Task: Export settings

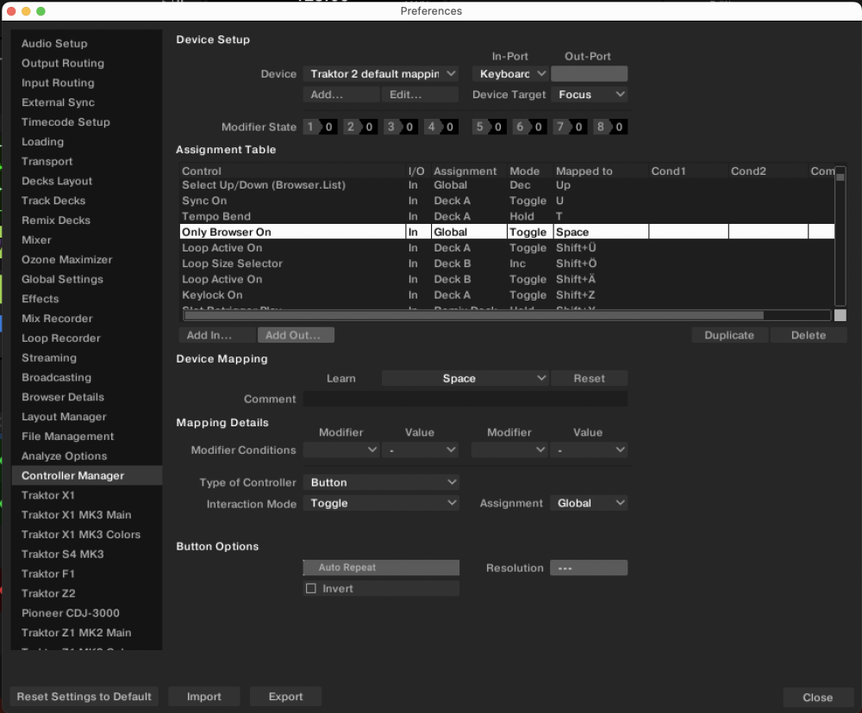Action: [285, 697]
